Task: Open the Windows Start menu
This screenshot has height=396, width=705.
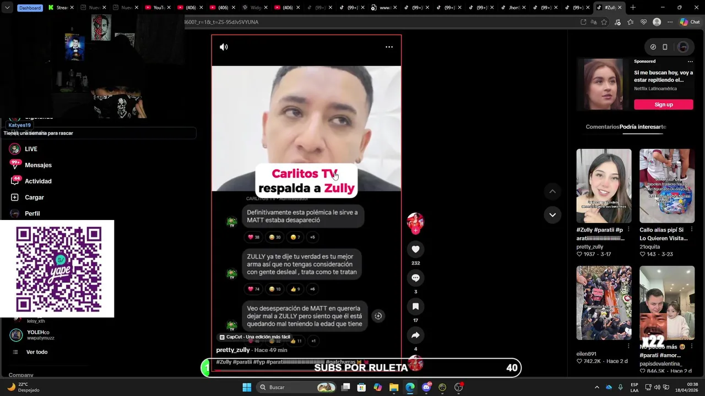Action: pyautogui.click(x=247, y=387)
